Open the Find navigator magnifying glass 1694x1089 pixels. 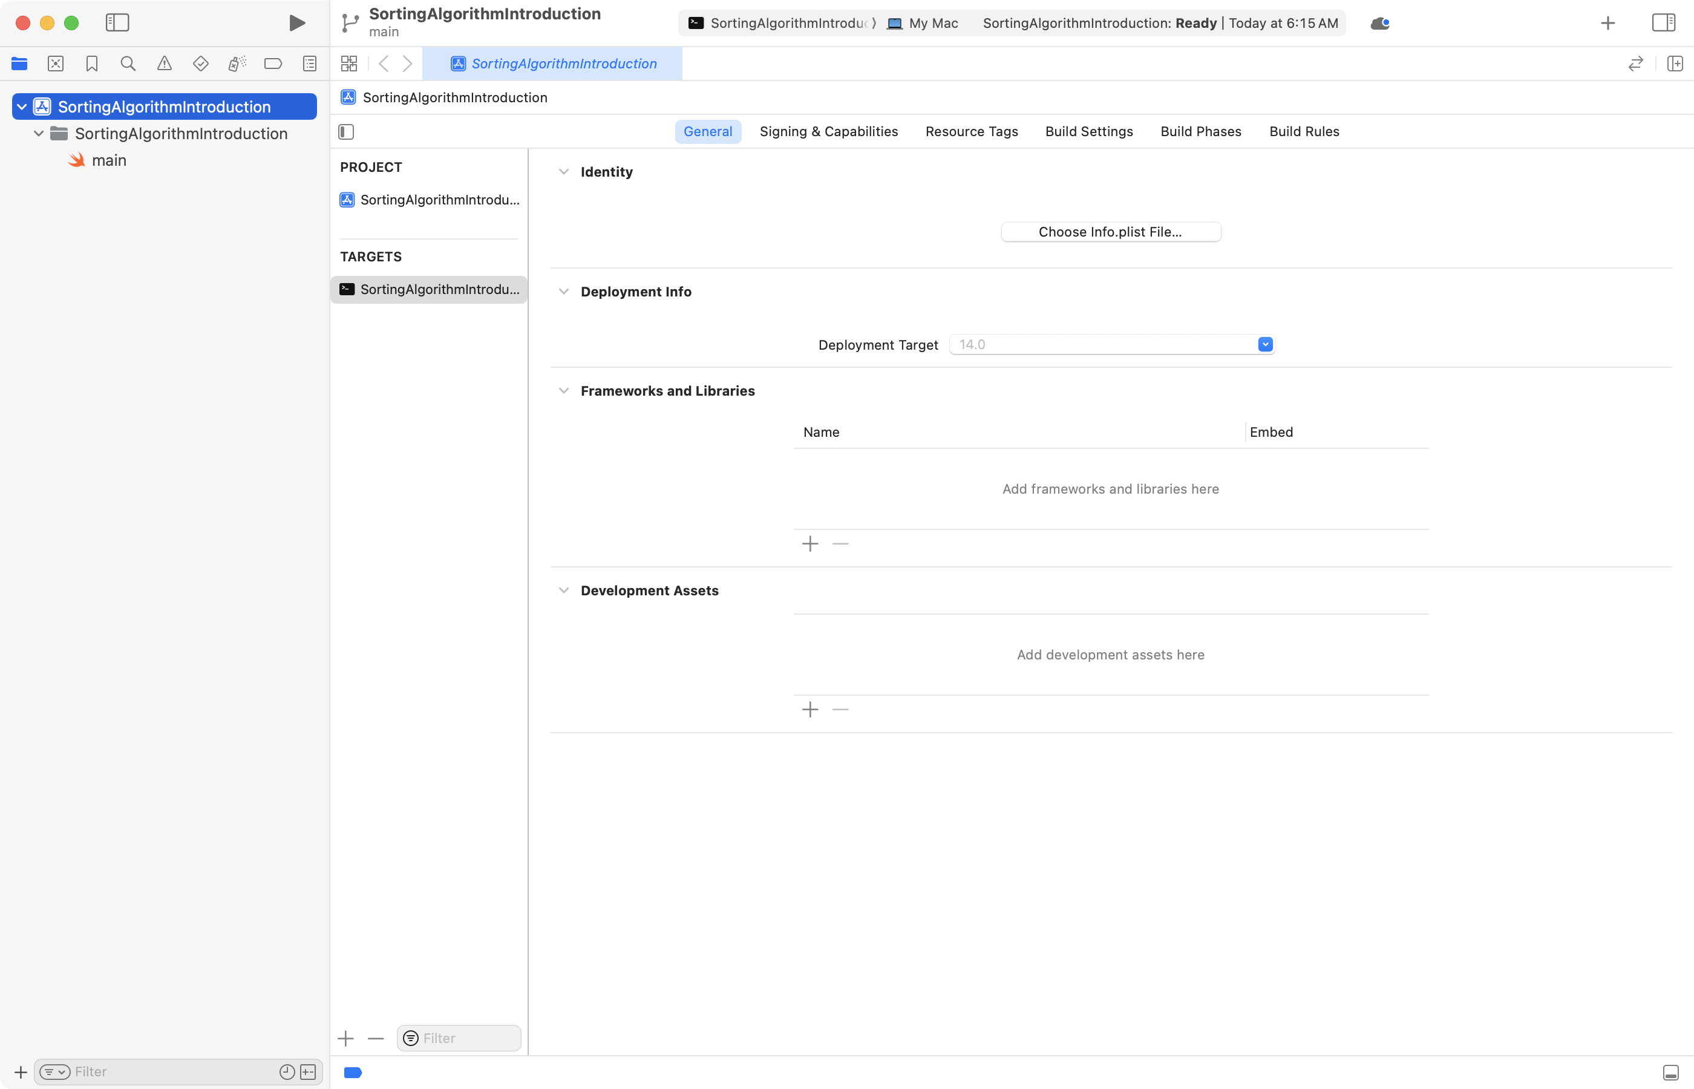coord(128,64)
